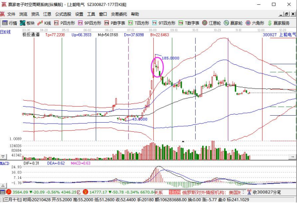This screenshot has width=297, height=203.
Task: Open the 文件 menu
Action: coord(11,14)
